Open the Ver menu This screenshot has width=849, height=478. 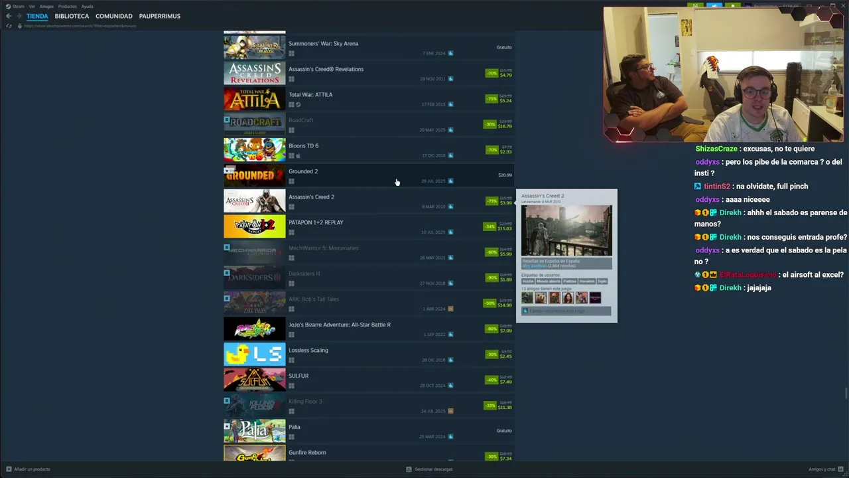click(x=32, y=7)
